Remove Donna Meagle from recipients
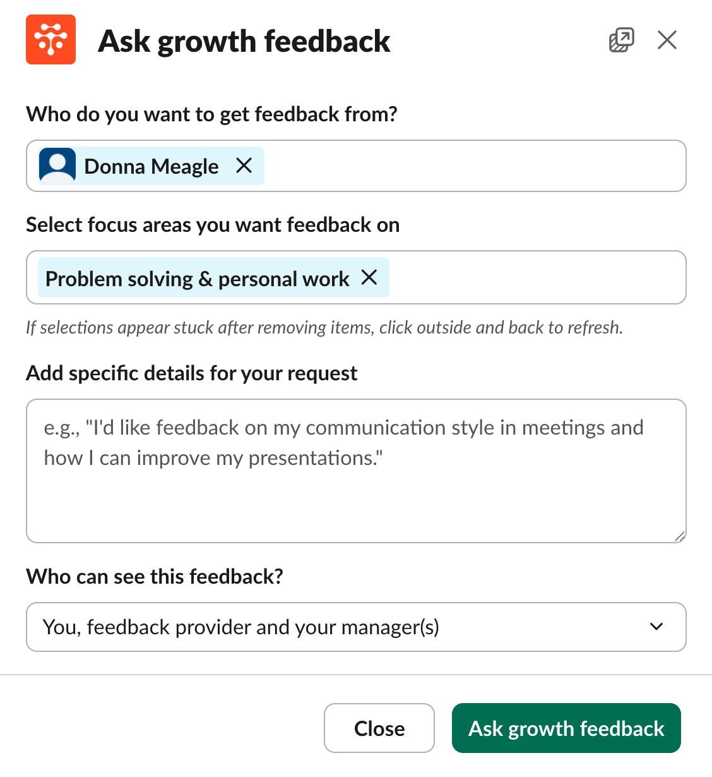712x777 pixels. [x=244, y=166]
